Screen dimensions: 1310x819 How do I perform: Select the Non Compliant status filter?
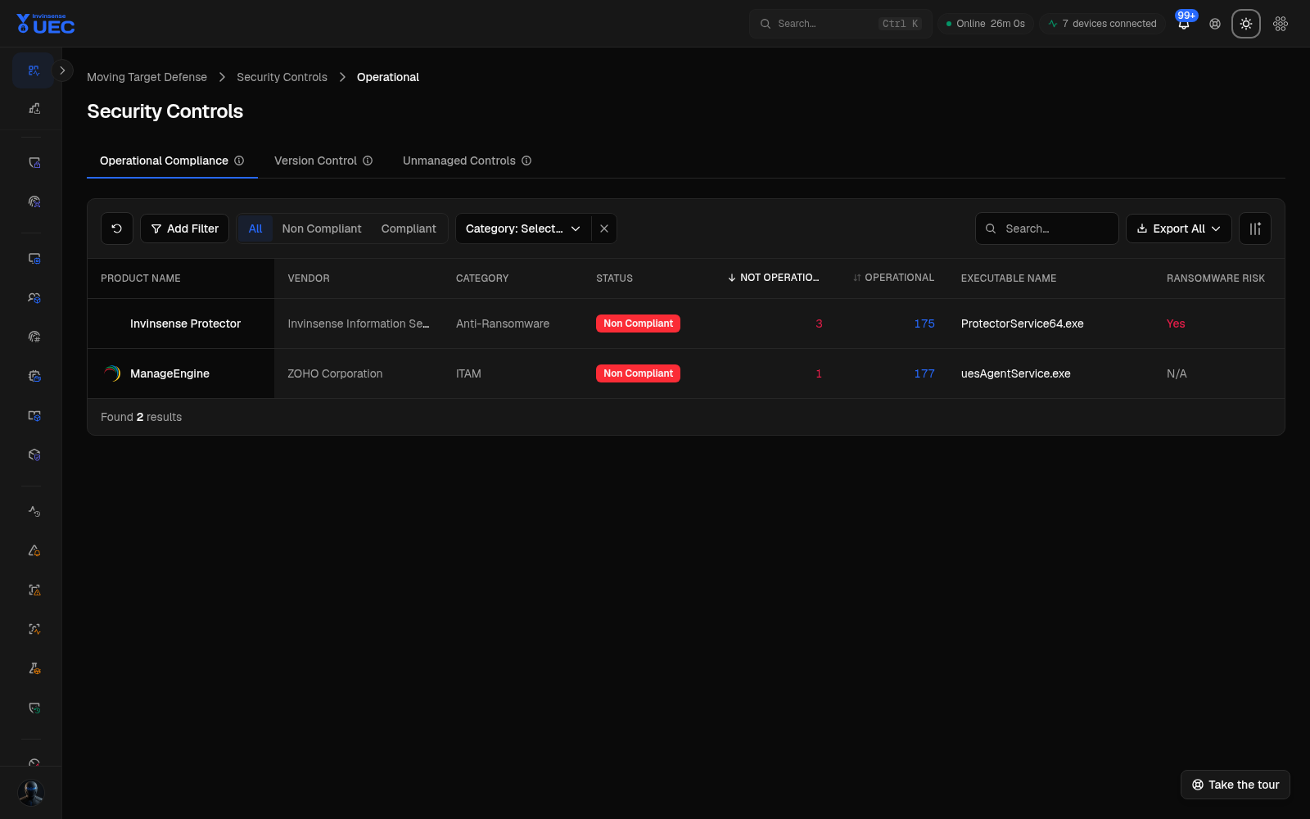(322, 229)
